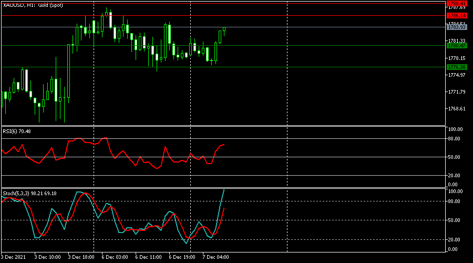This screenshot has width=473, height=263.
Task: Click the cyan Stochastic main line peak
Action: [x=224, y=190]
